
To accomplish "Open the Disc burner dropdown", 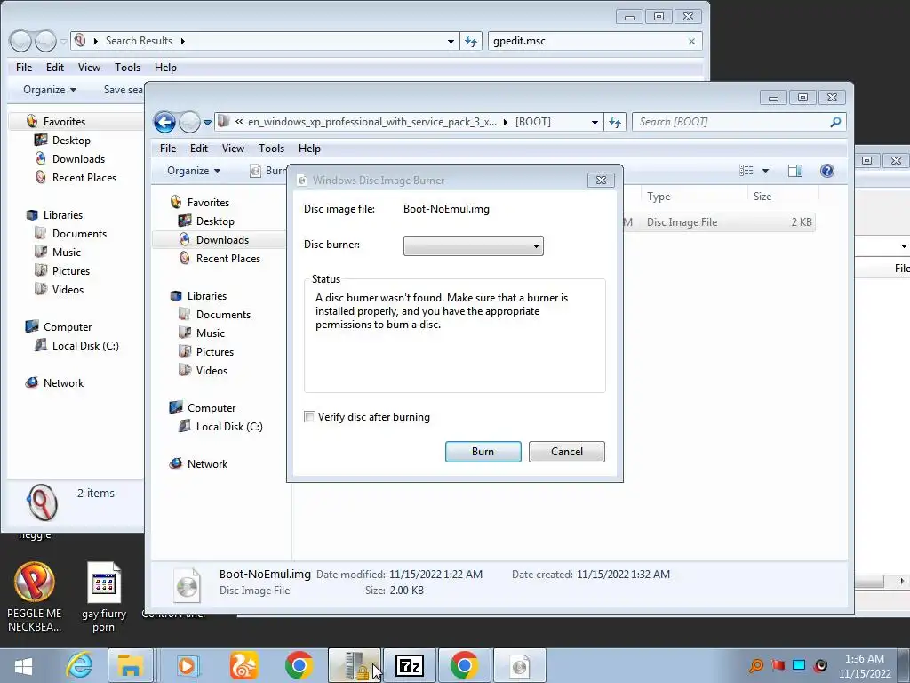I will coord(473,245).
